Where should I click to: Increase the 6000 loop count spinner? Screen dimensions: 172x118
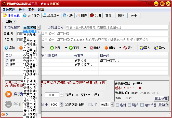(x=62, y=103)
